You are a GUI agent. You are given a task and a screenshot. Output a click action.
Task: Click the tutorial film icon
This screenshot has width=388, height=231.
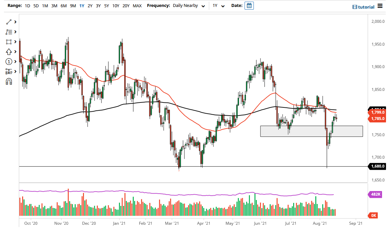click(355, 7)
